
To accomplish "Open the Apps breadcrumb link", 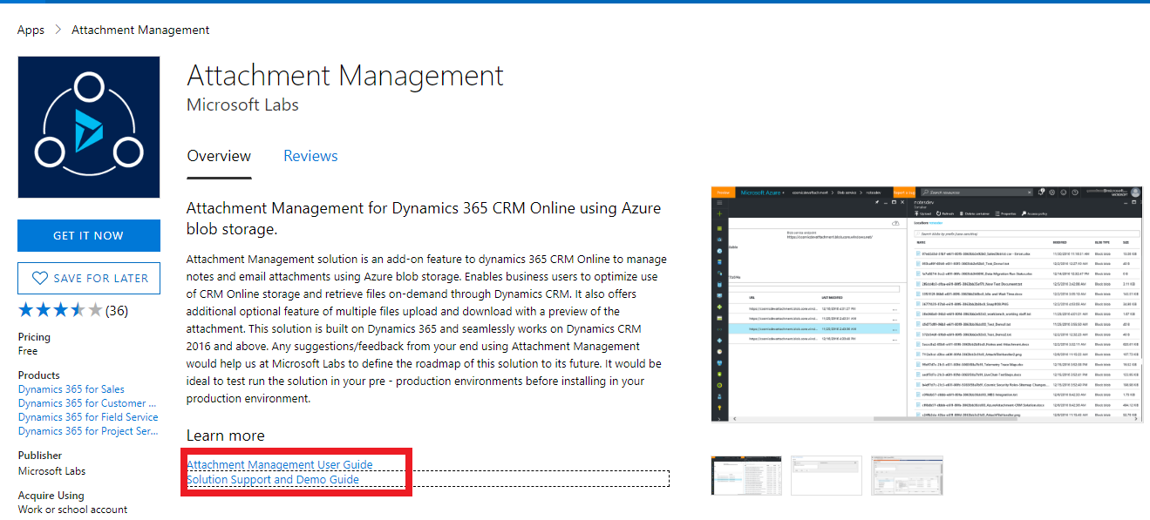I will click(x=31, y=30).
